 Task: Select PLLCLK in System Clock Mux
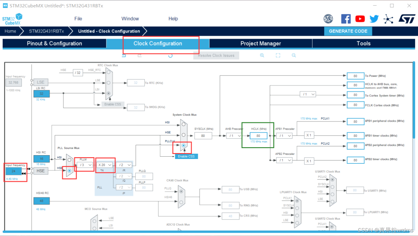[184, 145]
